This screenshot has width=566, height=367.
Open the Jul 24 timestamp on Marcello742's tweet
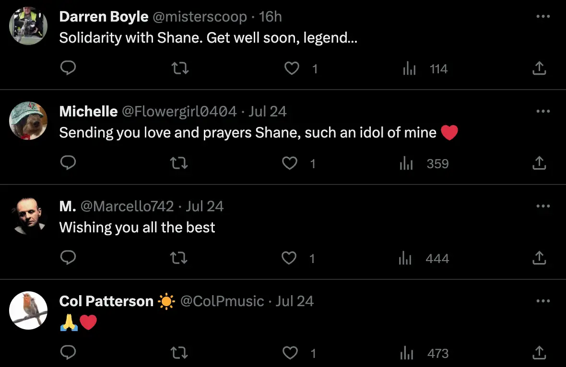pyautogui.click(x=204, y=206)
